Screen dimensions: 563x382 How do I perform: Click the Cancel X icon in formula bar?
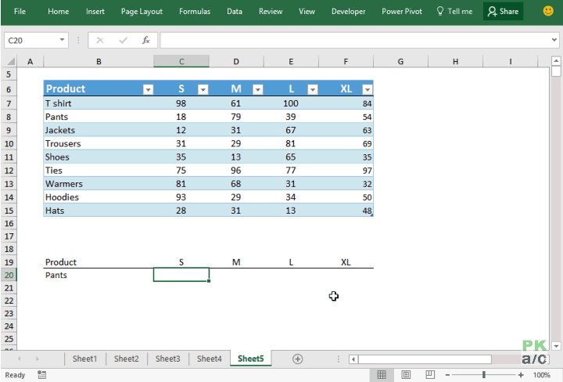coord(100,40)
